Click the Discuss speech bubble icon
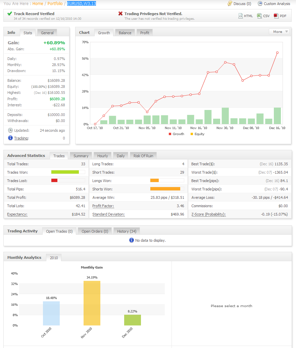The height and width of the screenshot is (348, 296). tap(230, 4)
